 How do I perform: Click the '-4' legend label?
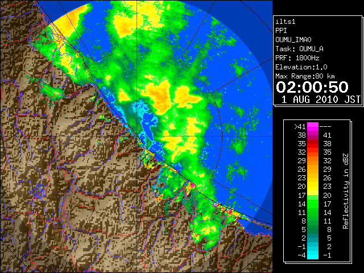(x=301, y=255)
